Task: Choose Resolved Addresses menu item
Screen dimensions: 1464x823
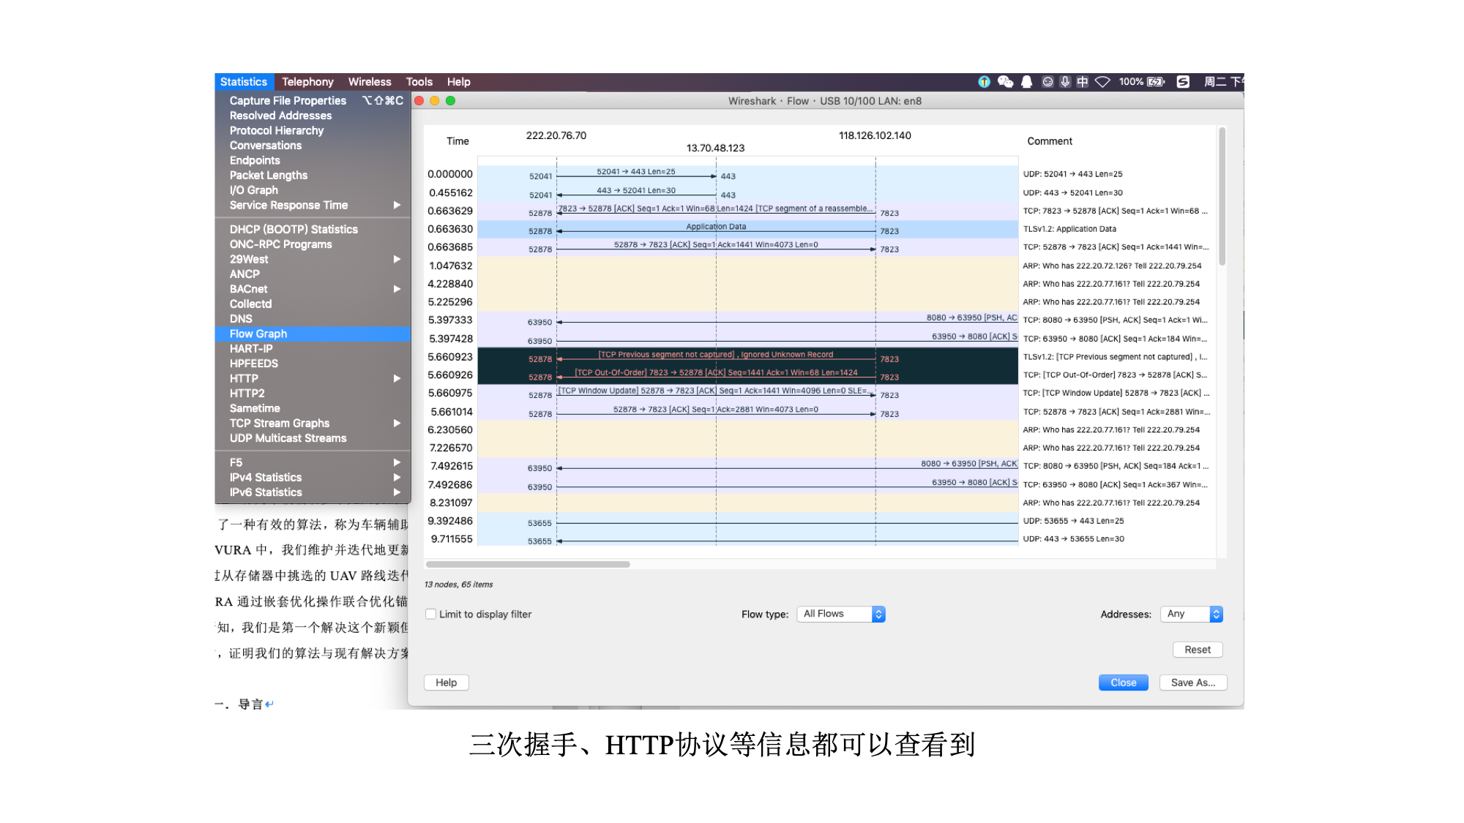Action: click(313, 116)
